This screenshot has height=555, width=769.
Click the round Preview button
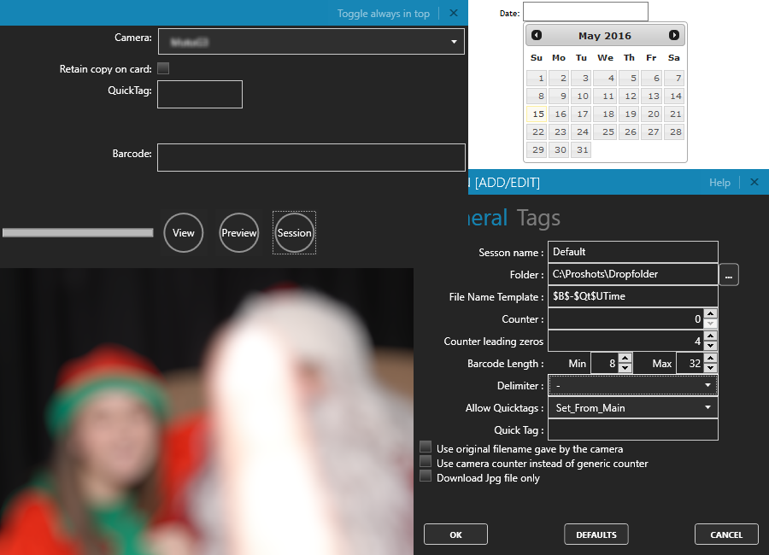[x=239, y=233]
